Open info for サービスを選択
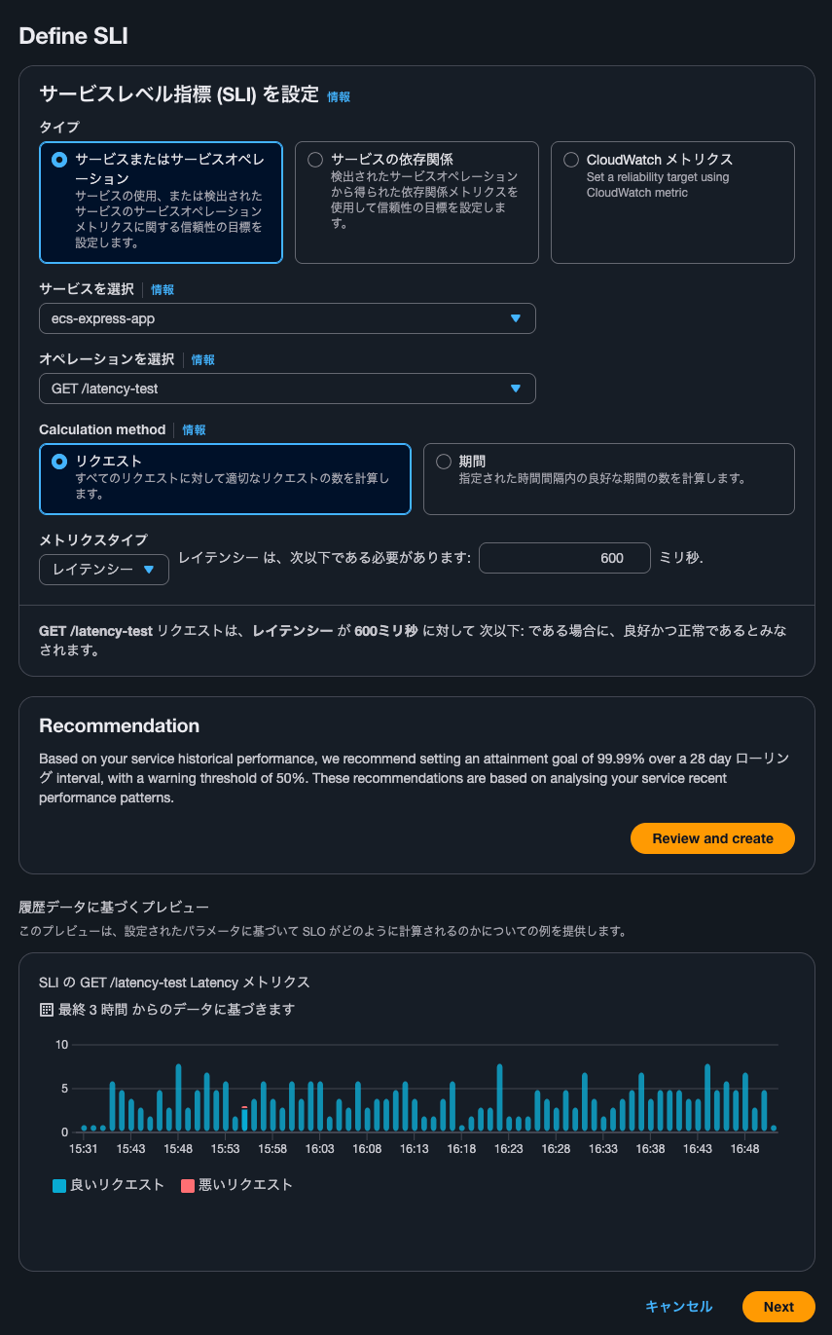 point(162,289)
